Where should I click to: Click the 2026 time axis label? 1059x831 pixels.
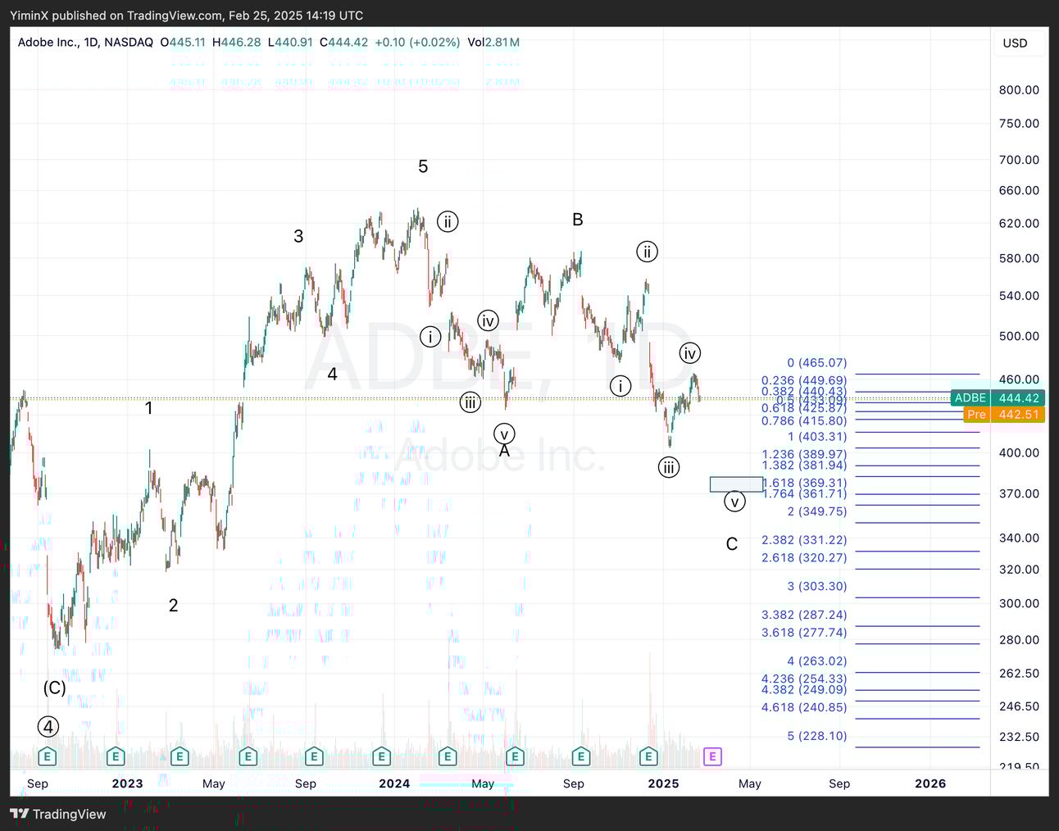click(930, 783)
